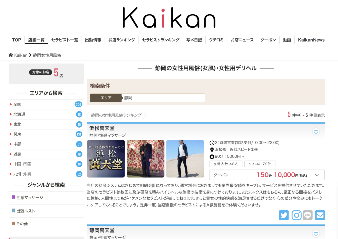Toggle favorite heart for 静岡萬天堂
338x239 pixels.
tap(316, 234)
